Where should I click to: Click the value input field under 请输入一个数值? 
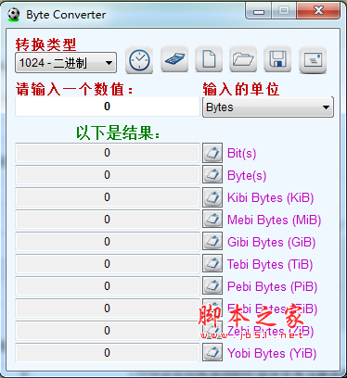tap(108, 107)
